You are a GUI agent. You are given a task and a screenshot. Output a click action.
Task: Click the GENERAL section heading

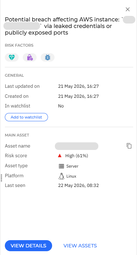point(14,75)
